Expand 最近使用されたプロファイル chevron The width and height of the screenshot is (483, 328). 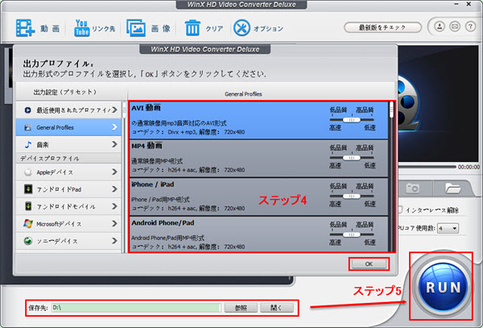click(x=114, y=110)
